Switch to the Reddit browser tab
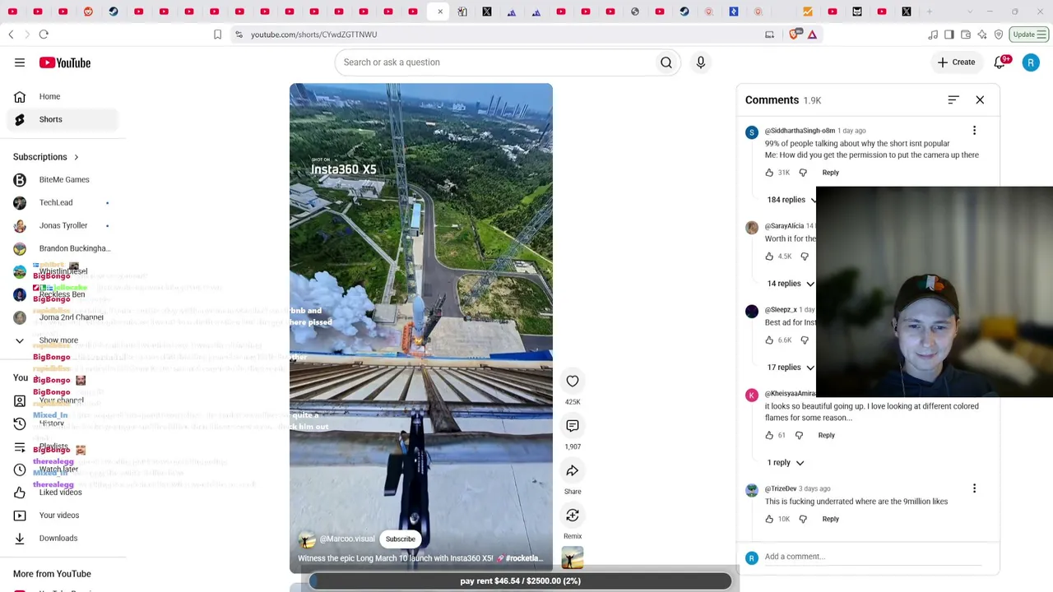Image resolution: width=1053 pixels, height=592 pixels. pos(88,12)
